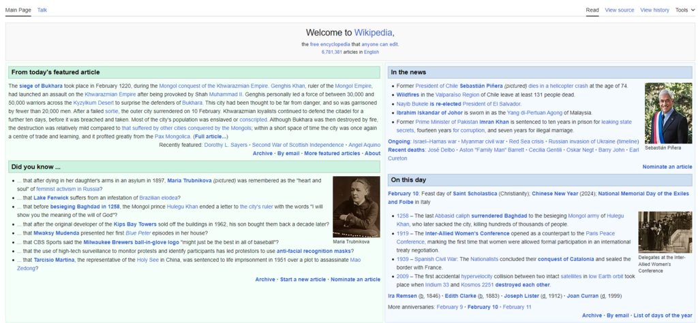Open the Read tab
This screenshot has width=698, height=323.
coord(592,10)
